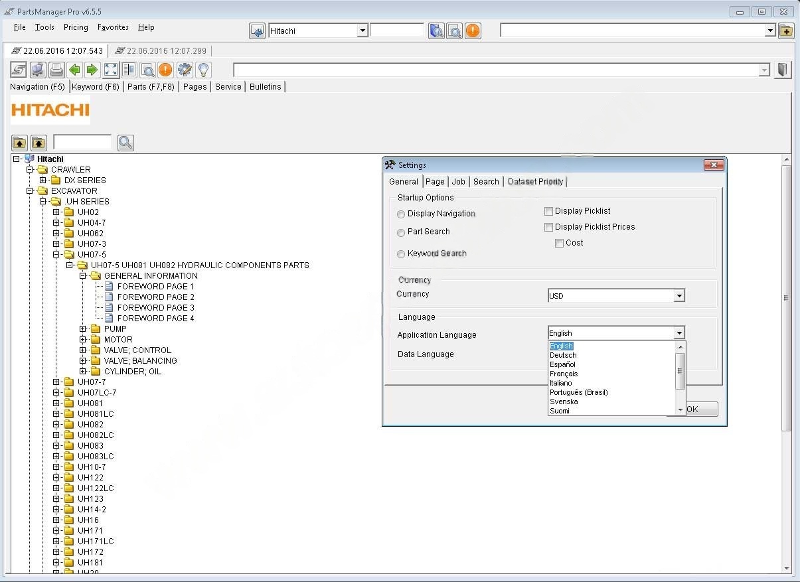
Task: Open FOREWORD PAGE 2 document
Action: pyautogui.click(x=155, y=297)
